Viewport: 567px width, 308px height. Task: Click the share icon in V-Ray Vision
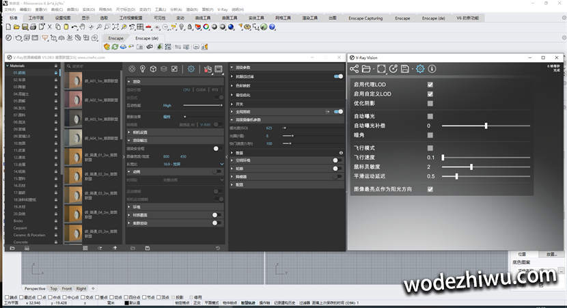355,69
